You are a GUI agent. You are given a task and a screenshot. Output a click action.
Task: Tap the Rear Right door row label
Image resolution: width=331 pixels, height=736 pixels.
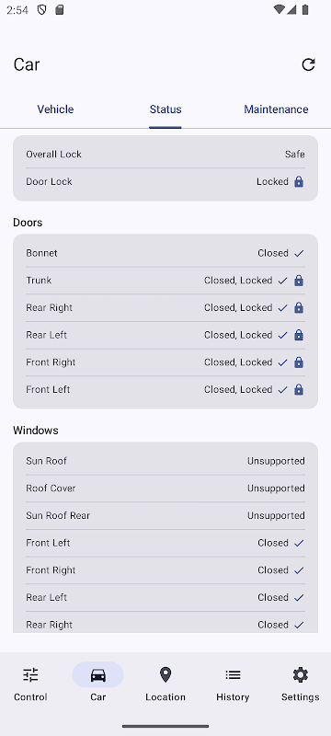[x=50, y=308]
